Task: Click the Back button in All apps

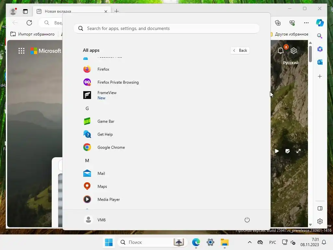Action: [240, 50]
